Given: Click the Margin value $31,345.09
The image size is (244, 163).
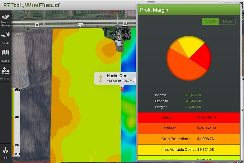Looking at the screenshot, I should pos(193,107).
